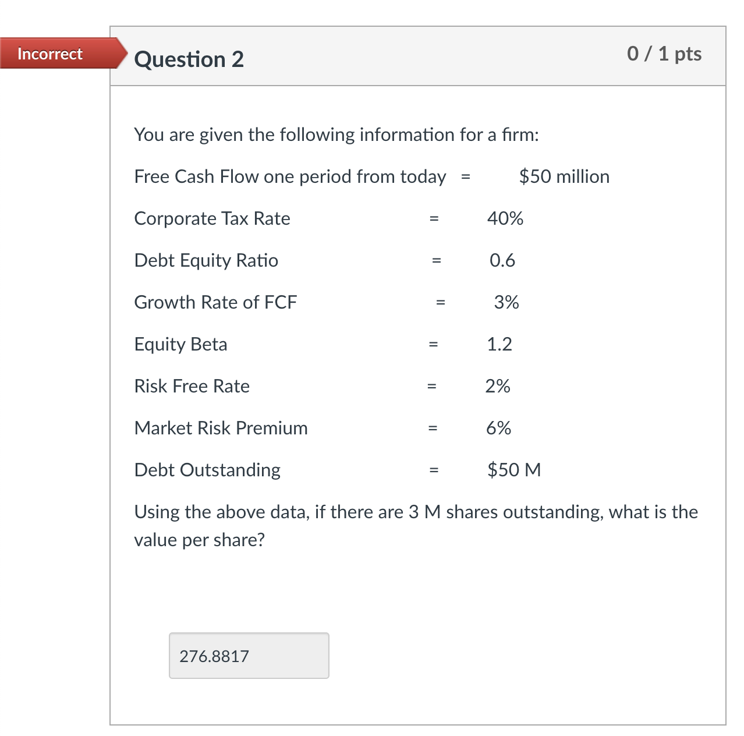Viewport: 744px width, 736px height.
Task: Click the $50 million figure
Action: (x=564, y=176)
